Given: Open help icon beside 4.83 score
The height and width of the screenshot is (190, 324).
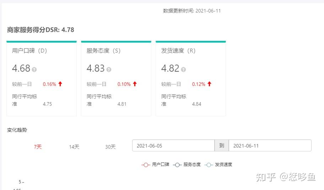Looking at the screenshot, I should coord(109,69).
